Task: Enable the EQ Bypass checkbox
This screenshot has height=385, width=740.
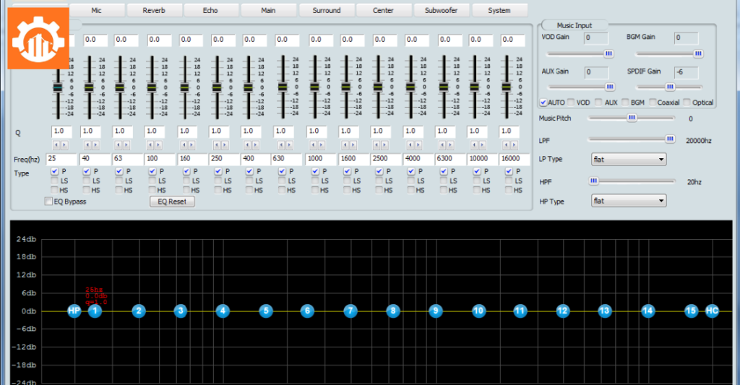Action: [49, 202]
